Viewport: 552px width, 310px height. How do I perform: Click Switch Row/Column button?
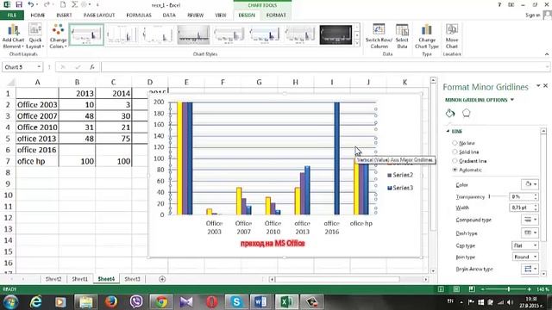point(379,36)
